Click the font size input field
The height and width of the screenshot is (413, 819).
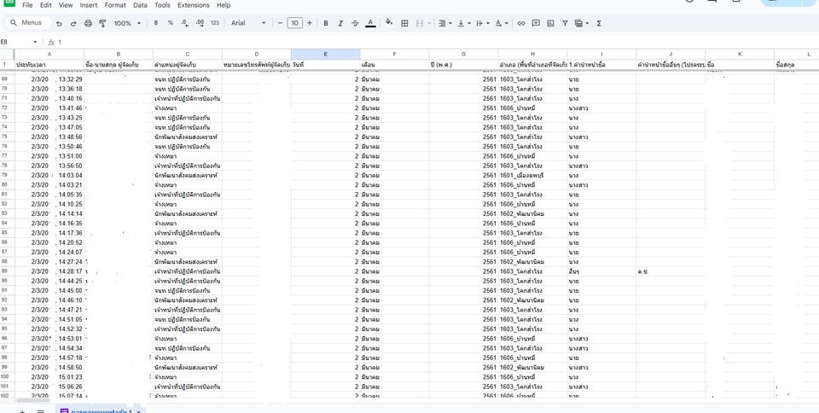(294, 24)
